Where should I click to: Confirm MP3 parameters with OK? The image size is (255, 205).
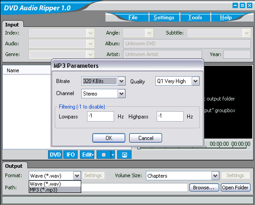(109, 138)
